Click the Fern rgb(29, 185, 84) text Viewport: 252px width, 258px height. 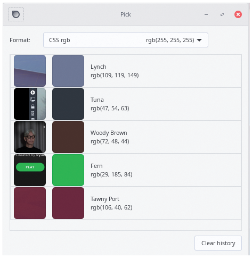111,174
